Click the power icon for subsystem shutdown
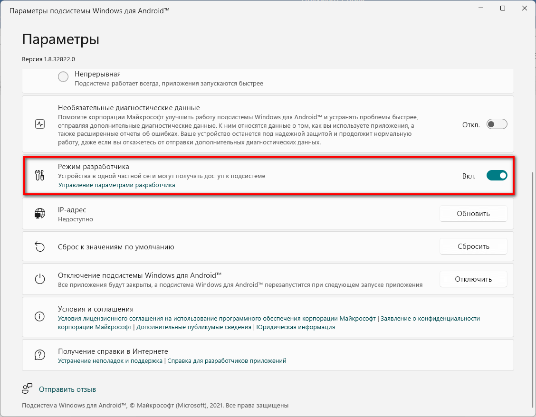Viewport: 536px width, 417px height. coord(40,279)
